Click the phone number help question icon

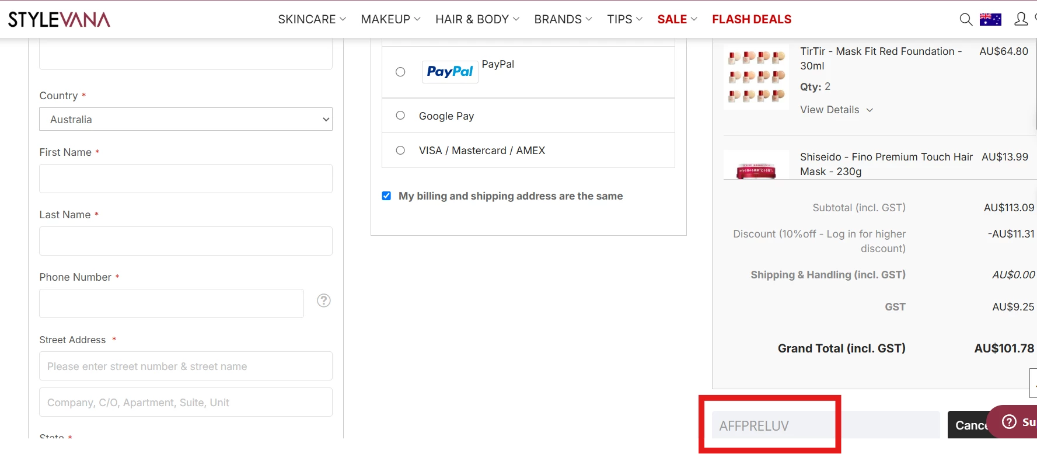324,301
